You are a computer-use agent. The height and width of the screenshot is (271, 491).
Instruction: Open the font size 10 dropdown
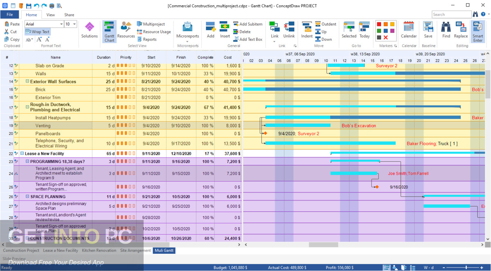pyautogui.click(x=74, y=24)
